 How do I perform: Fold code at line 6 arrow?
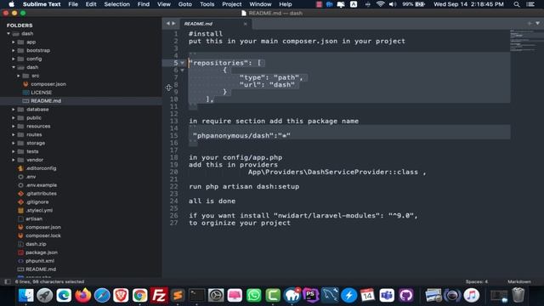(183, 70)
